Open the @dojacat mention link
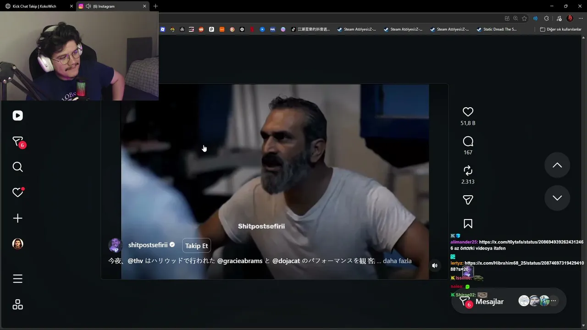Image resolution: width=587 pixels, height=330 pixels. [286, 261]
